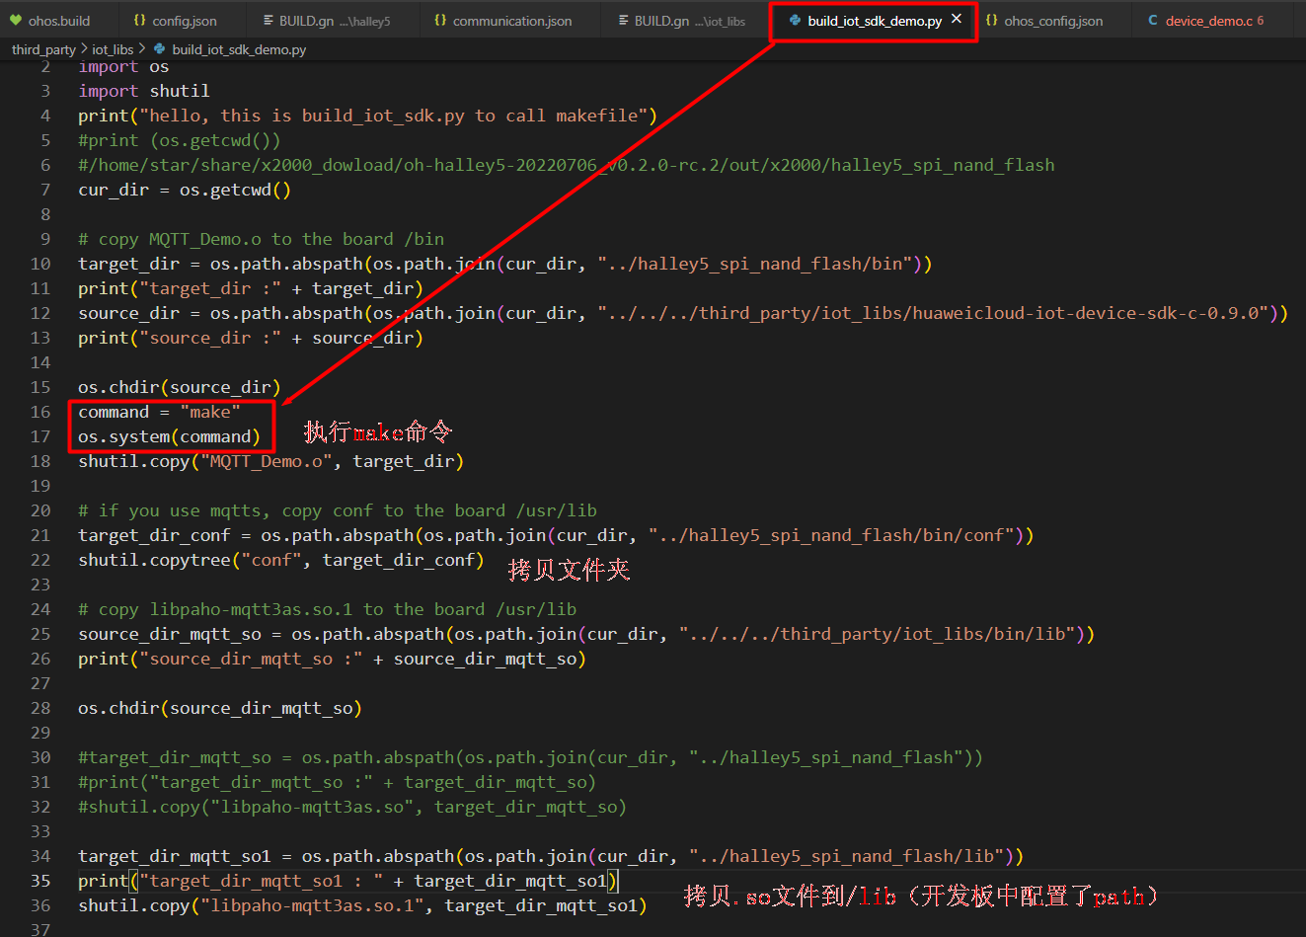Select line number 19 in the gutter

click(x=40, y=486)
